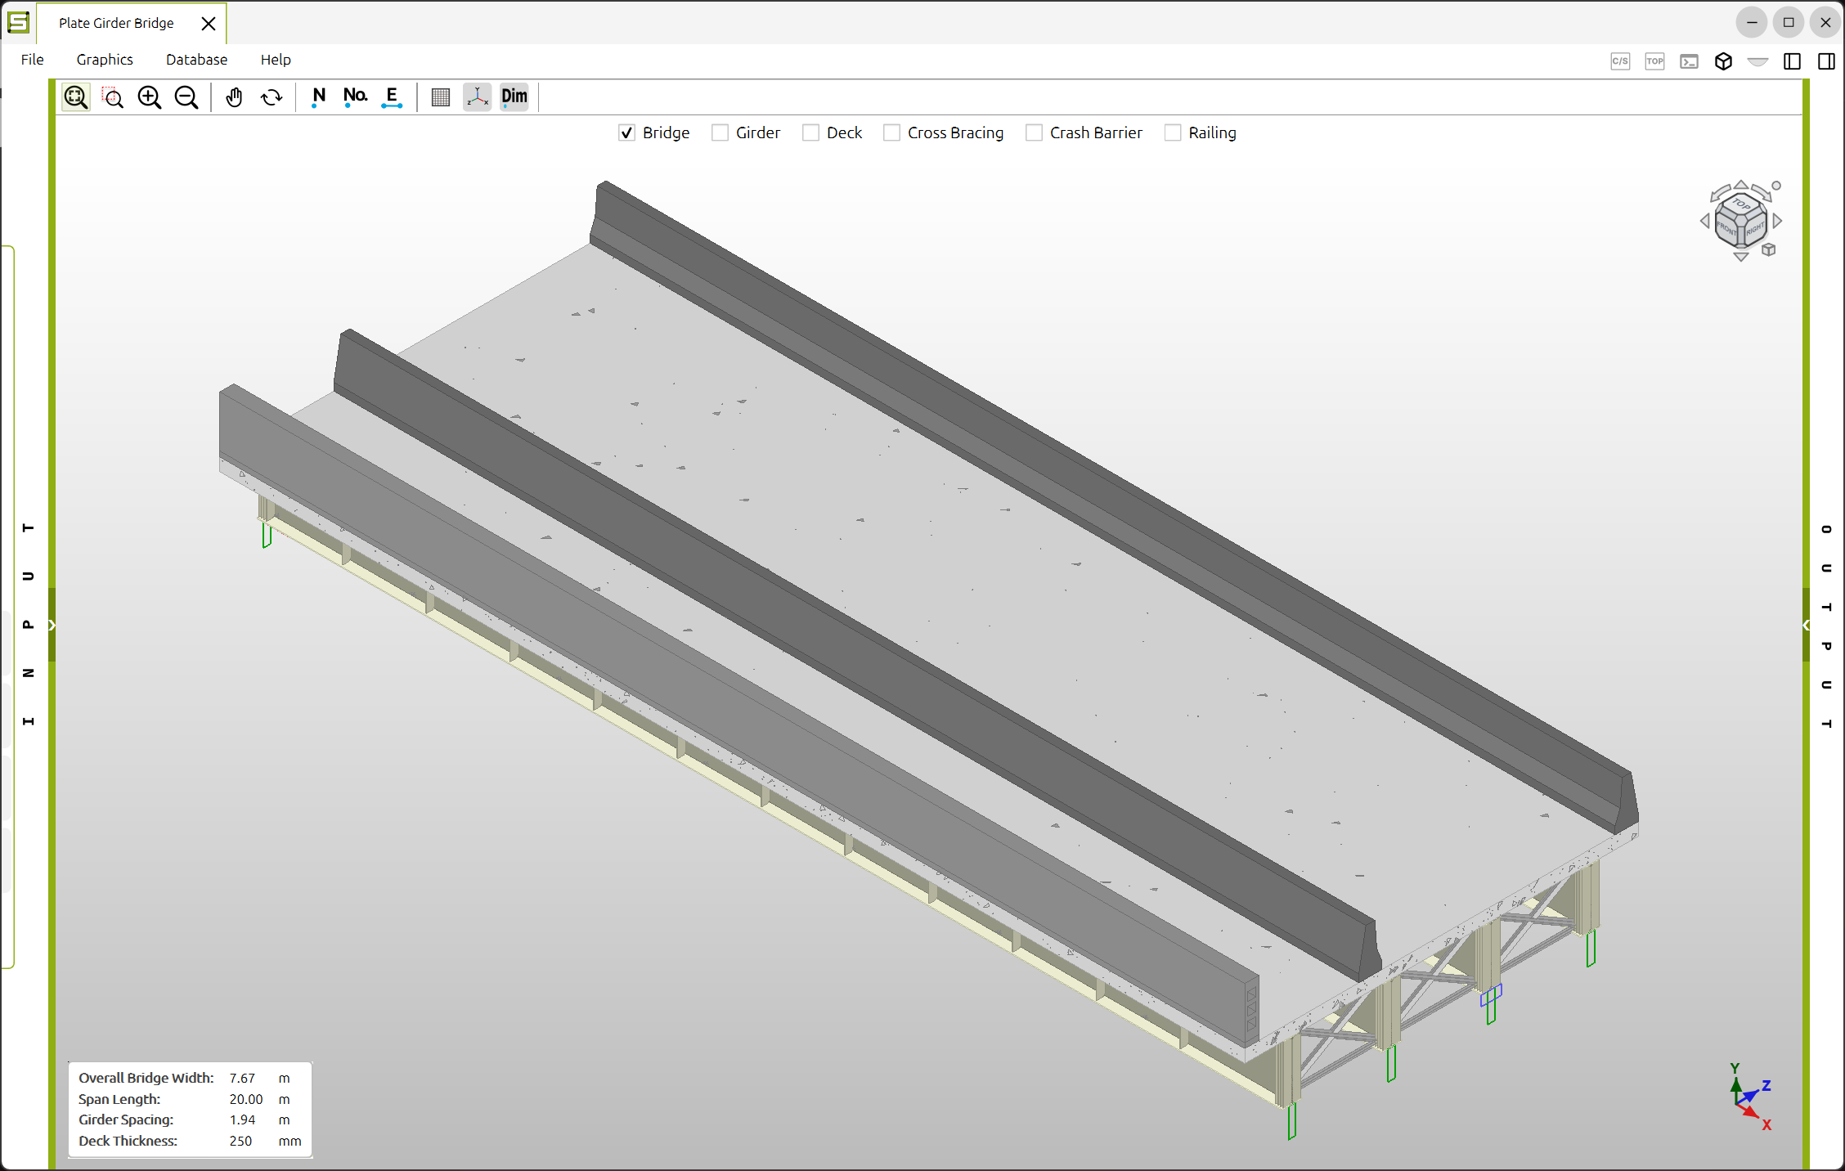Screen dimensions: 1845x1171
Task: Click the zoom-to-fit magnifier icon
Action: coord(76,97)
